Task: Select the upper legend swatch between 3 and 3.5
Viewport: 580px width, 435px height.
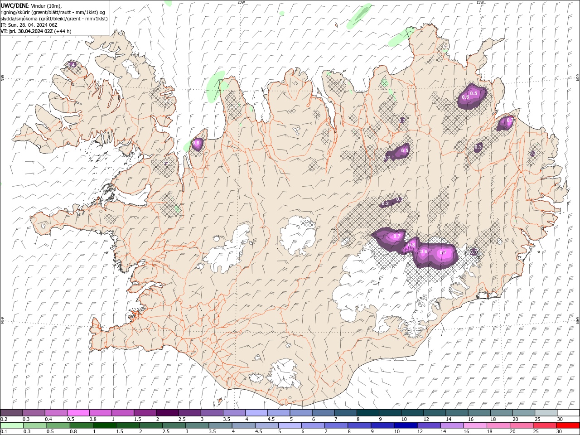Action: (212, 413)
